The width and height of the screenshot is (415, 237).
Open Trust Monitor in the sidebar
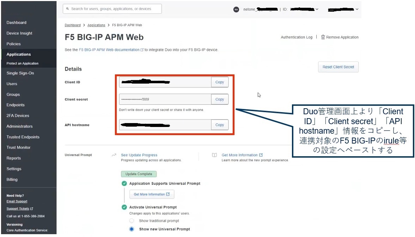pyautogui.click(x=18, y=147)
